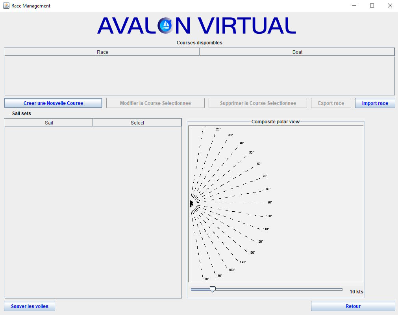Click the Export race button
Screen dimensions: 398x315
click(331, 103)
